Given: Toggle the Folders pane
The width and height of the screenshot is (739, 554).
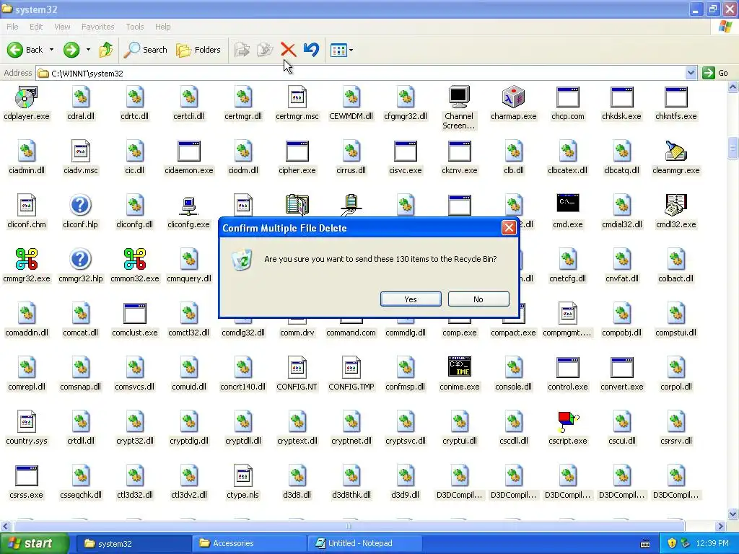Looking at the screenshot, I should click(x=198, y=50).
